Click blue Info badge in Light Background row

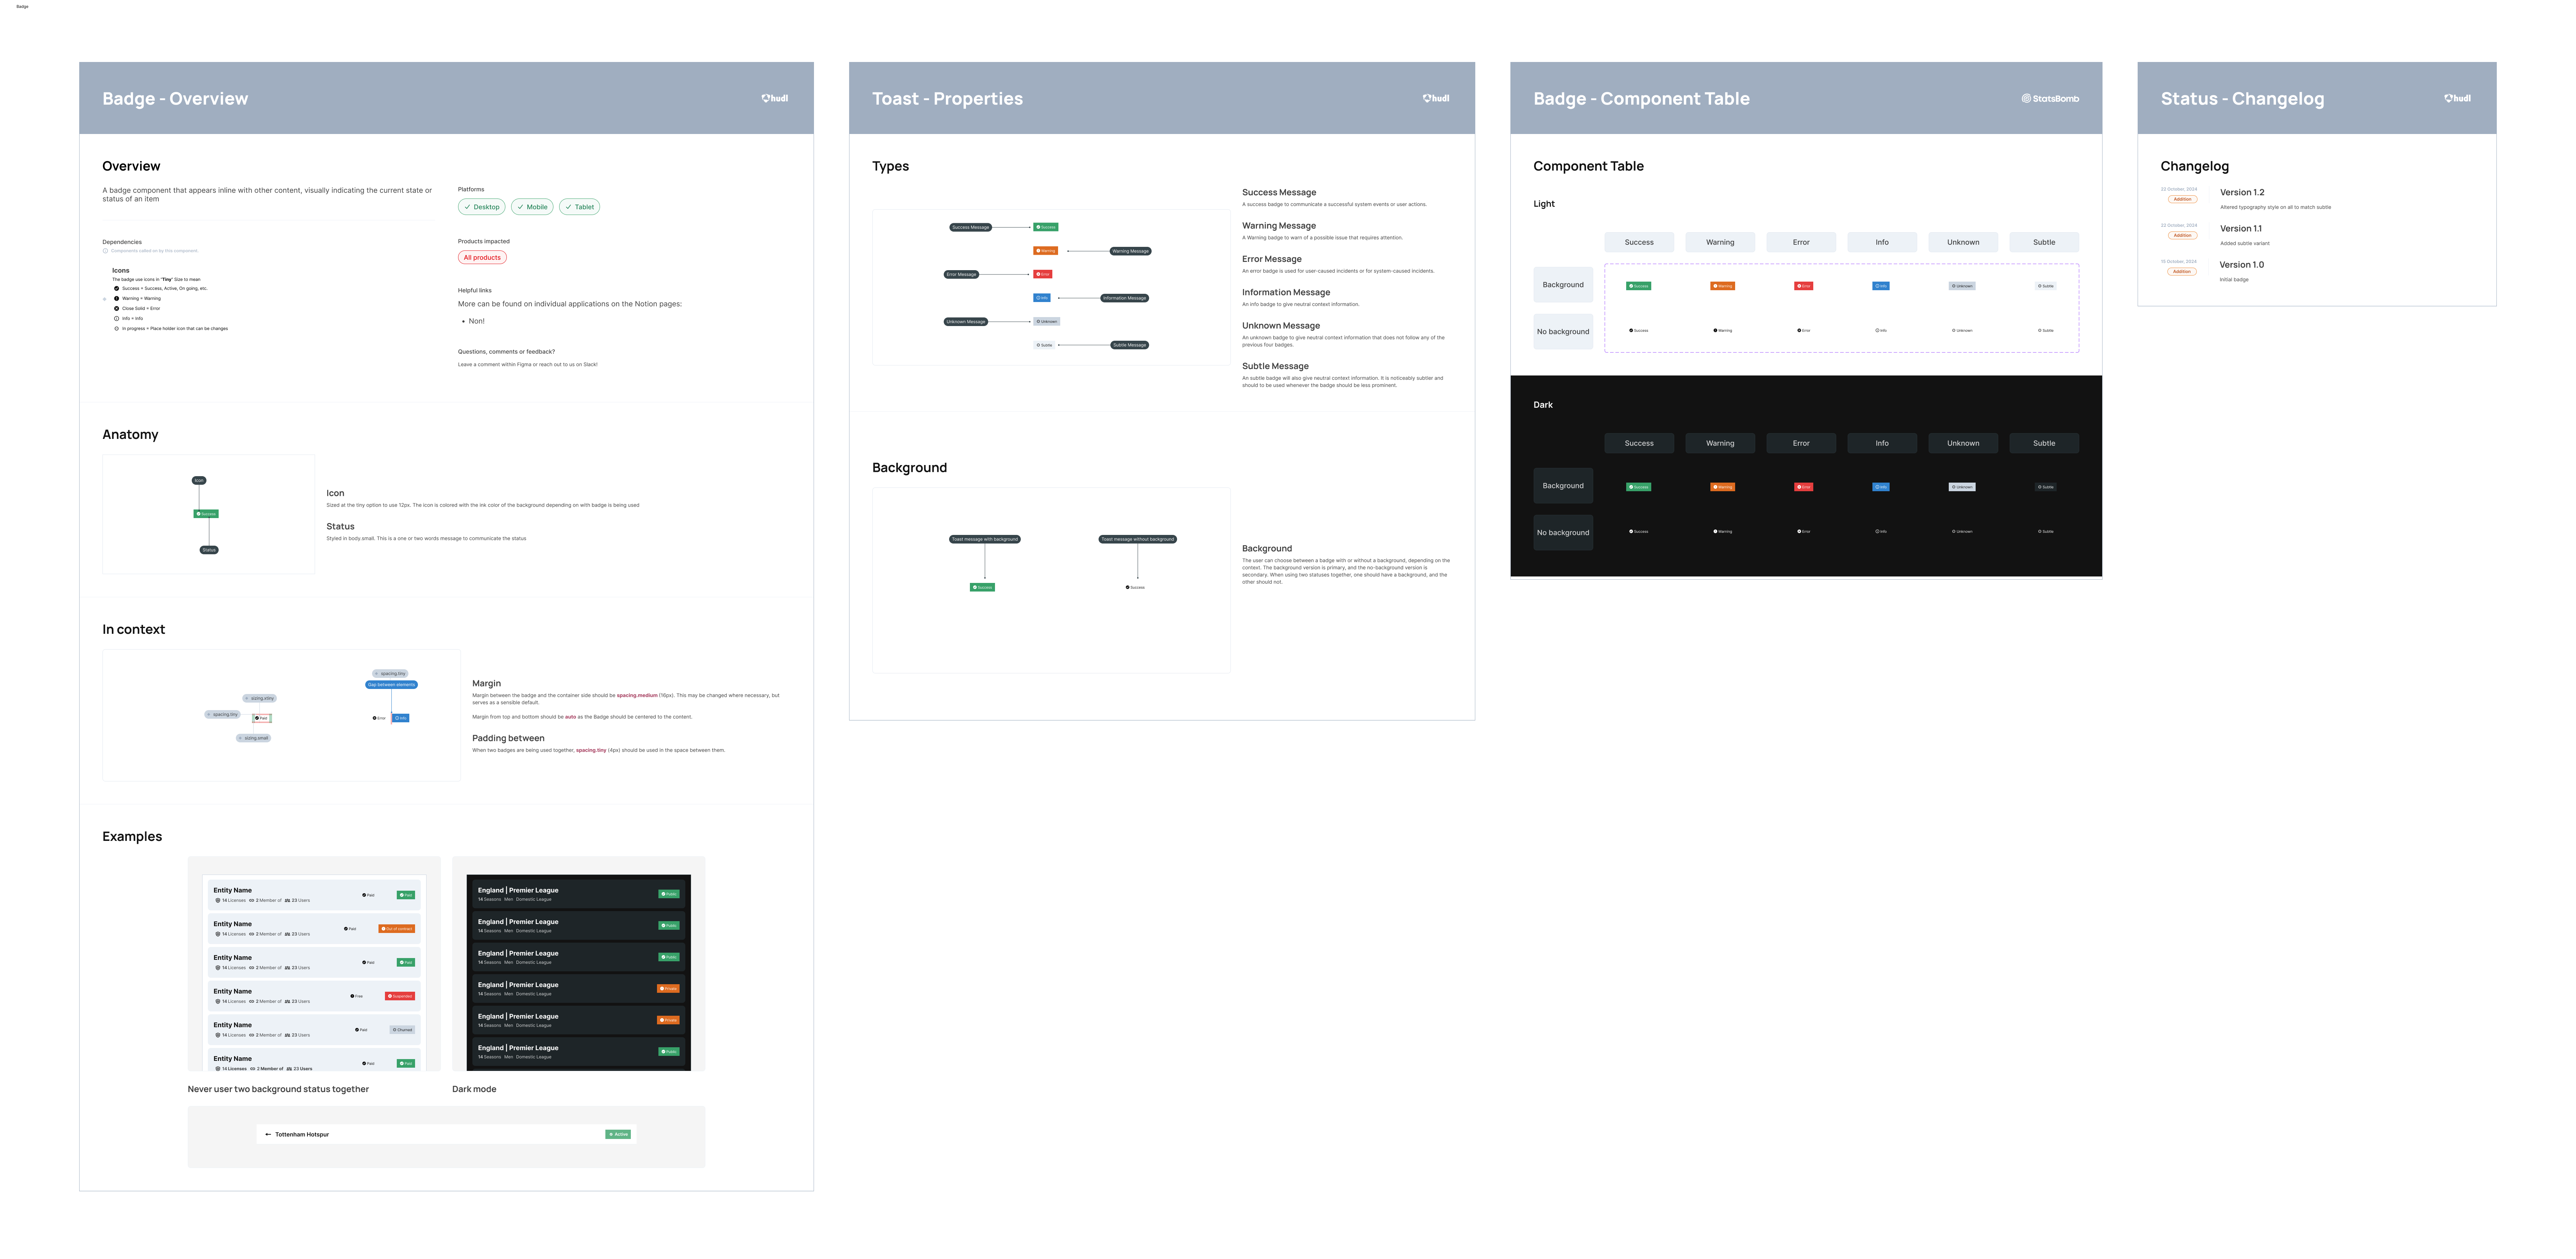[x=1881, y=286]
